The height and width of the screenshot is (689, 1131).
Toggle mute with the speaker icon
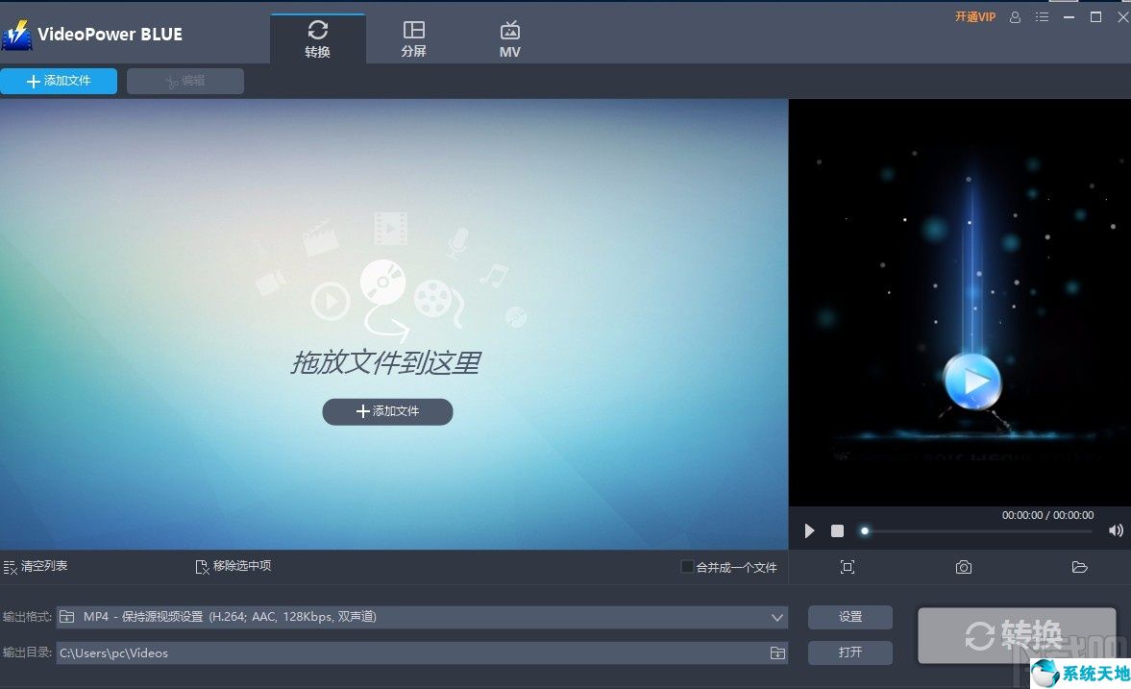1116,529
